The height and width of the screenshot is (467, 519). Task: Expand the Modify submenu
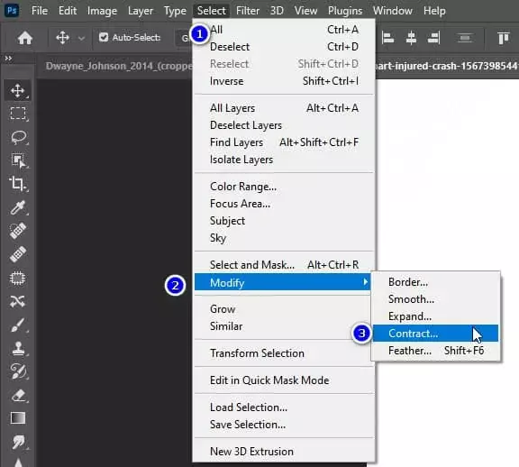[283, 282]
